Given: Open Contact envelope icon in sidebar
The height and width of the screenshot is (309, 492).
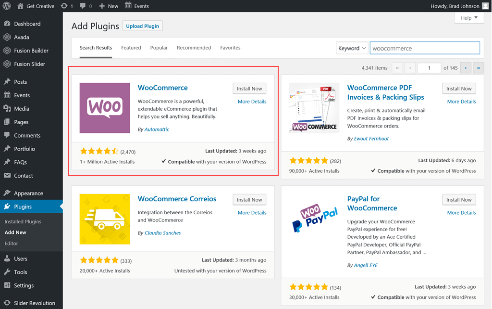Looking at the screenshot, I should point(7,175).
